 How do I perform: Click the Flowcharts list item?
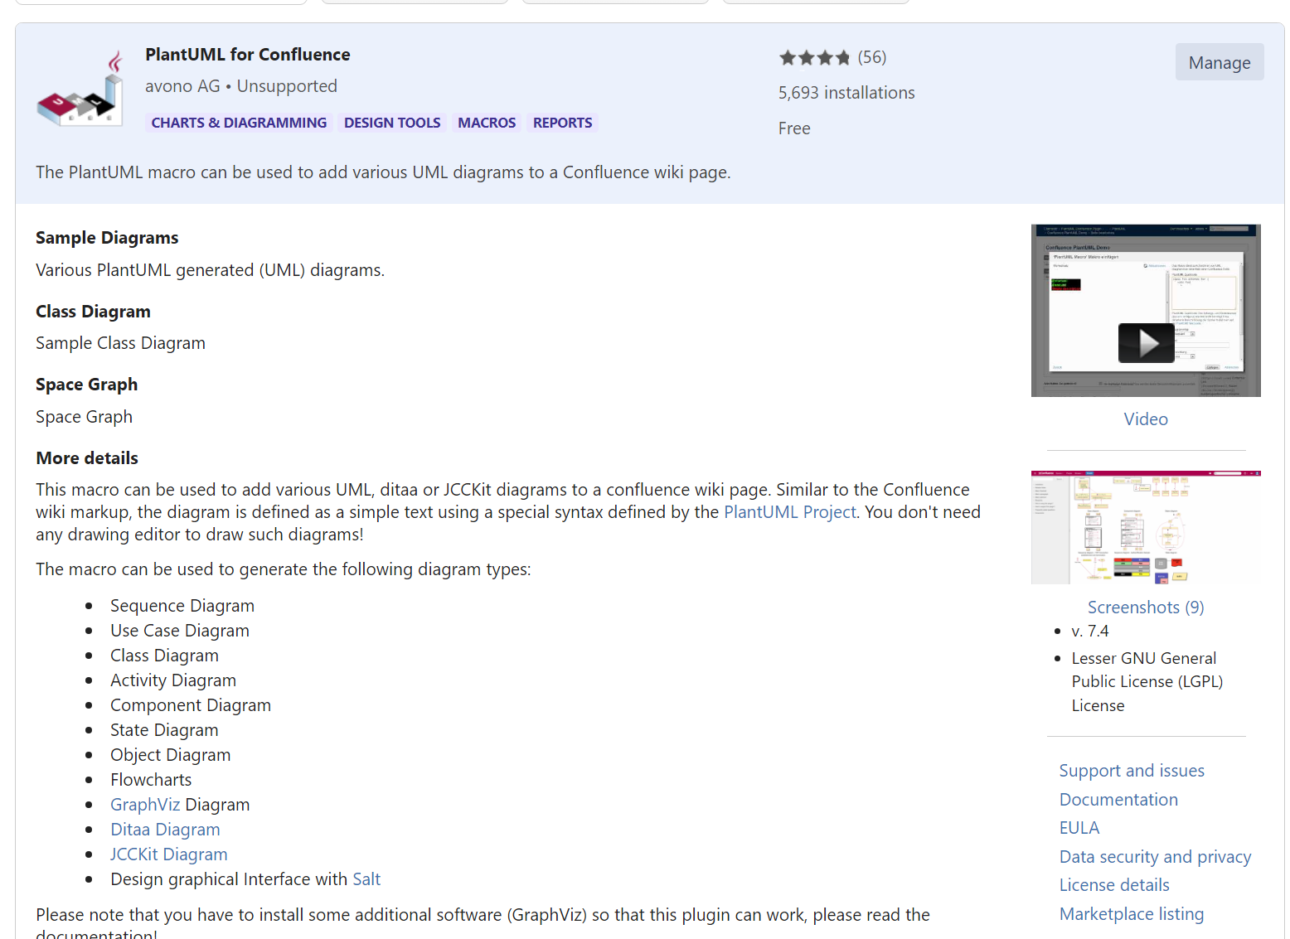(151, 780)
